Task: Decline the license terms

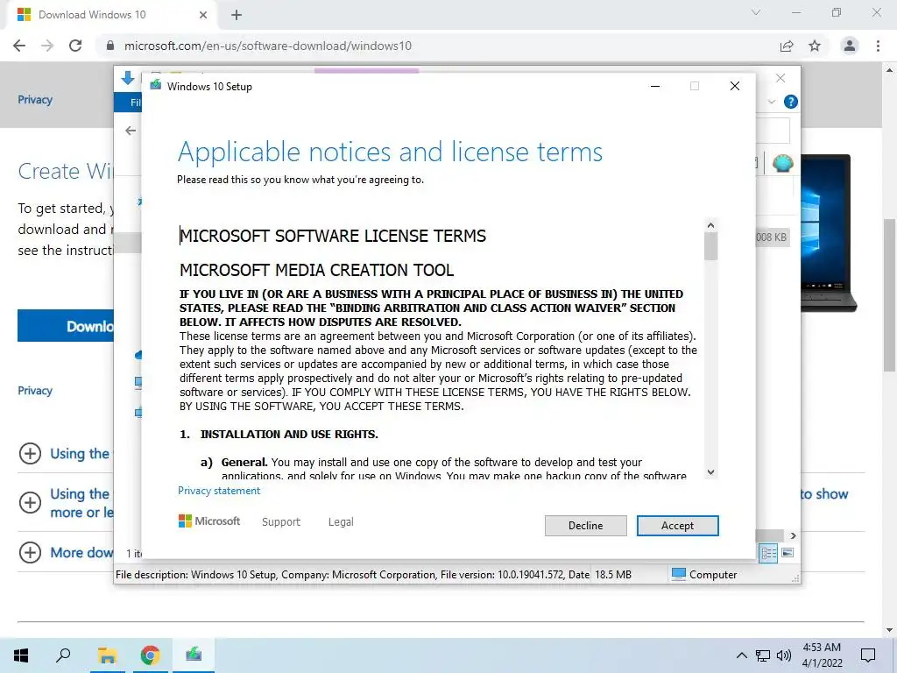Action: 585,526
